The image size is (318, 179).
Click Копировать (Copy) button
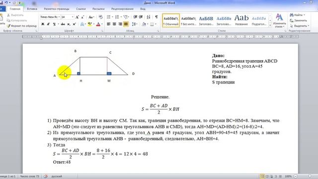[x=16, y=20]
